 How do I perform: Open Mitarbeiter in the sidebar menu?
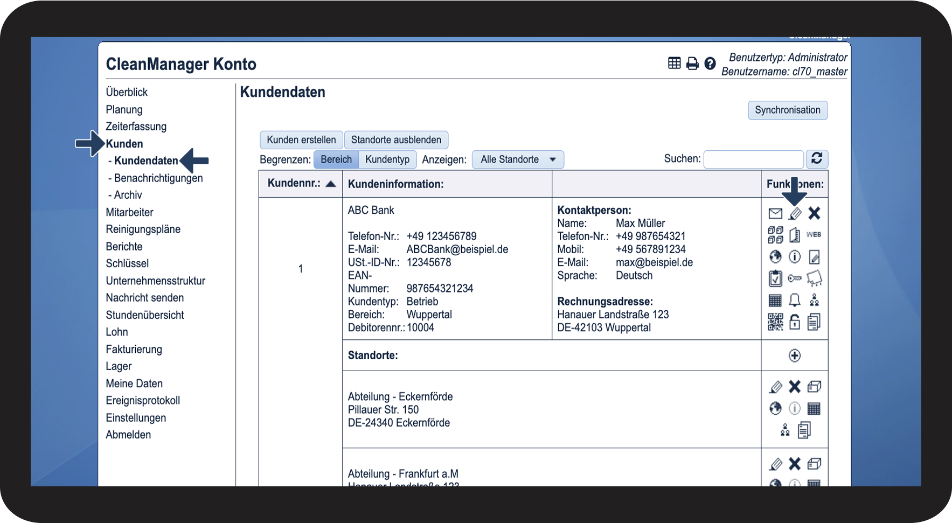[x=129, y=212]
